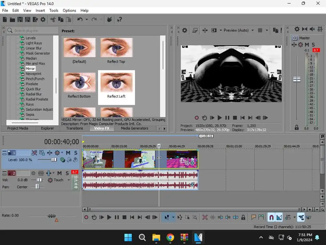Viewport: 326px width, 245px height.
Task: Toggle Master bus Solo button
Action: (313, 45)
